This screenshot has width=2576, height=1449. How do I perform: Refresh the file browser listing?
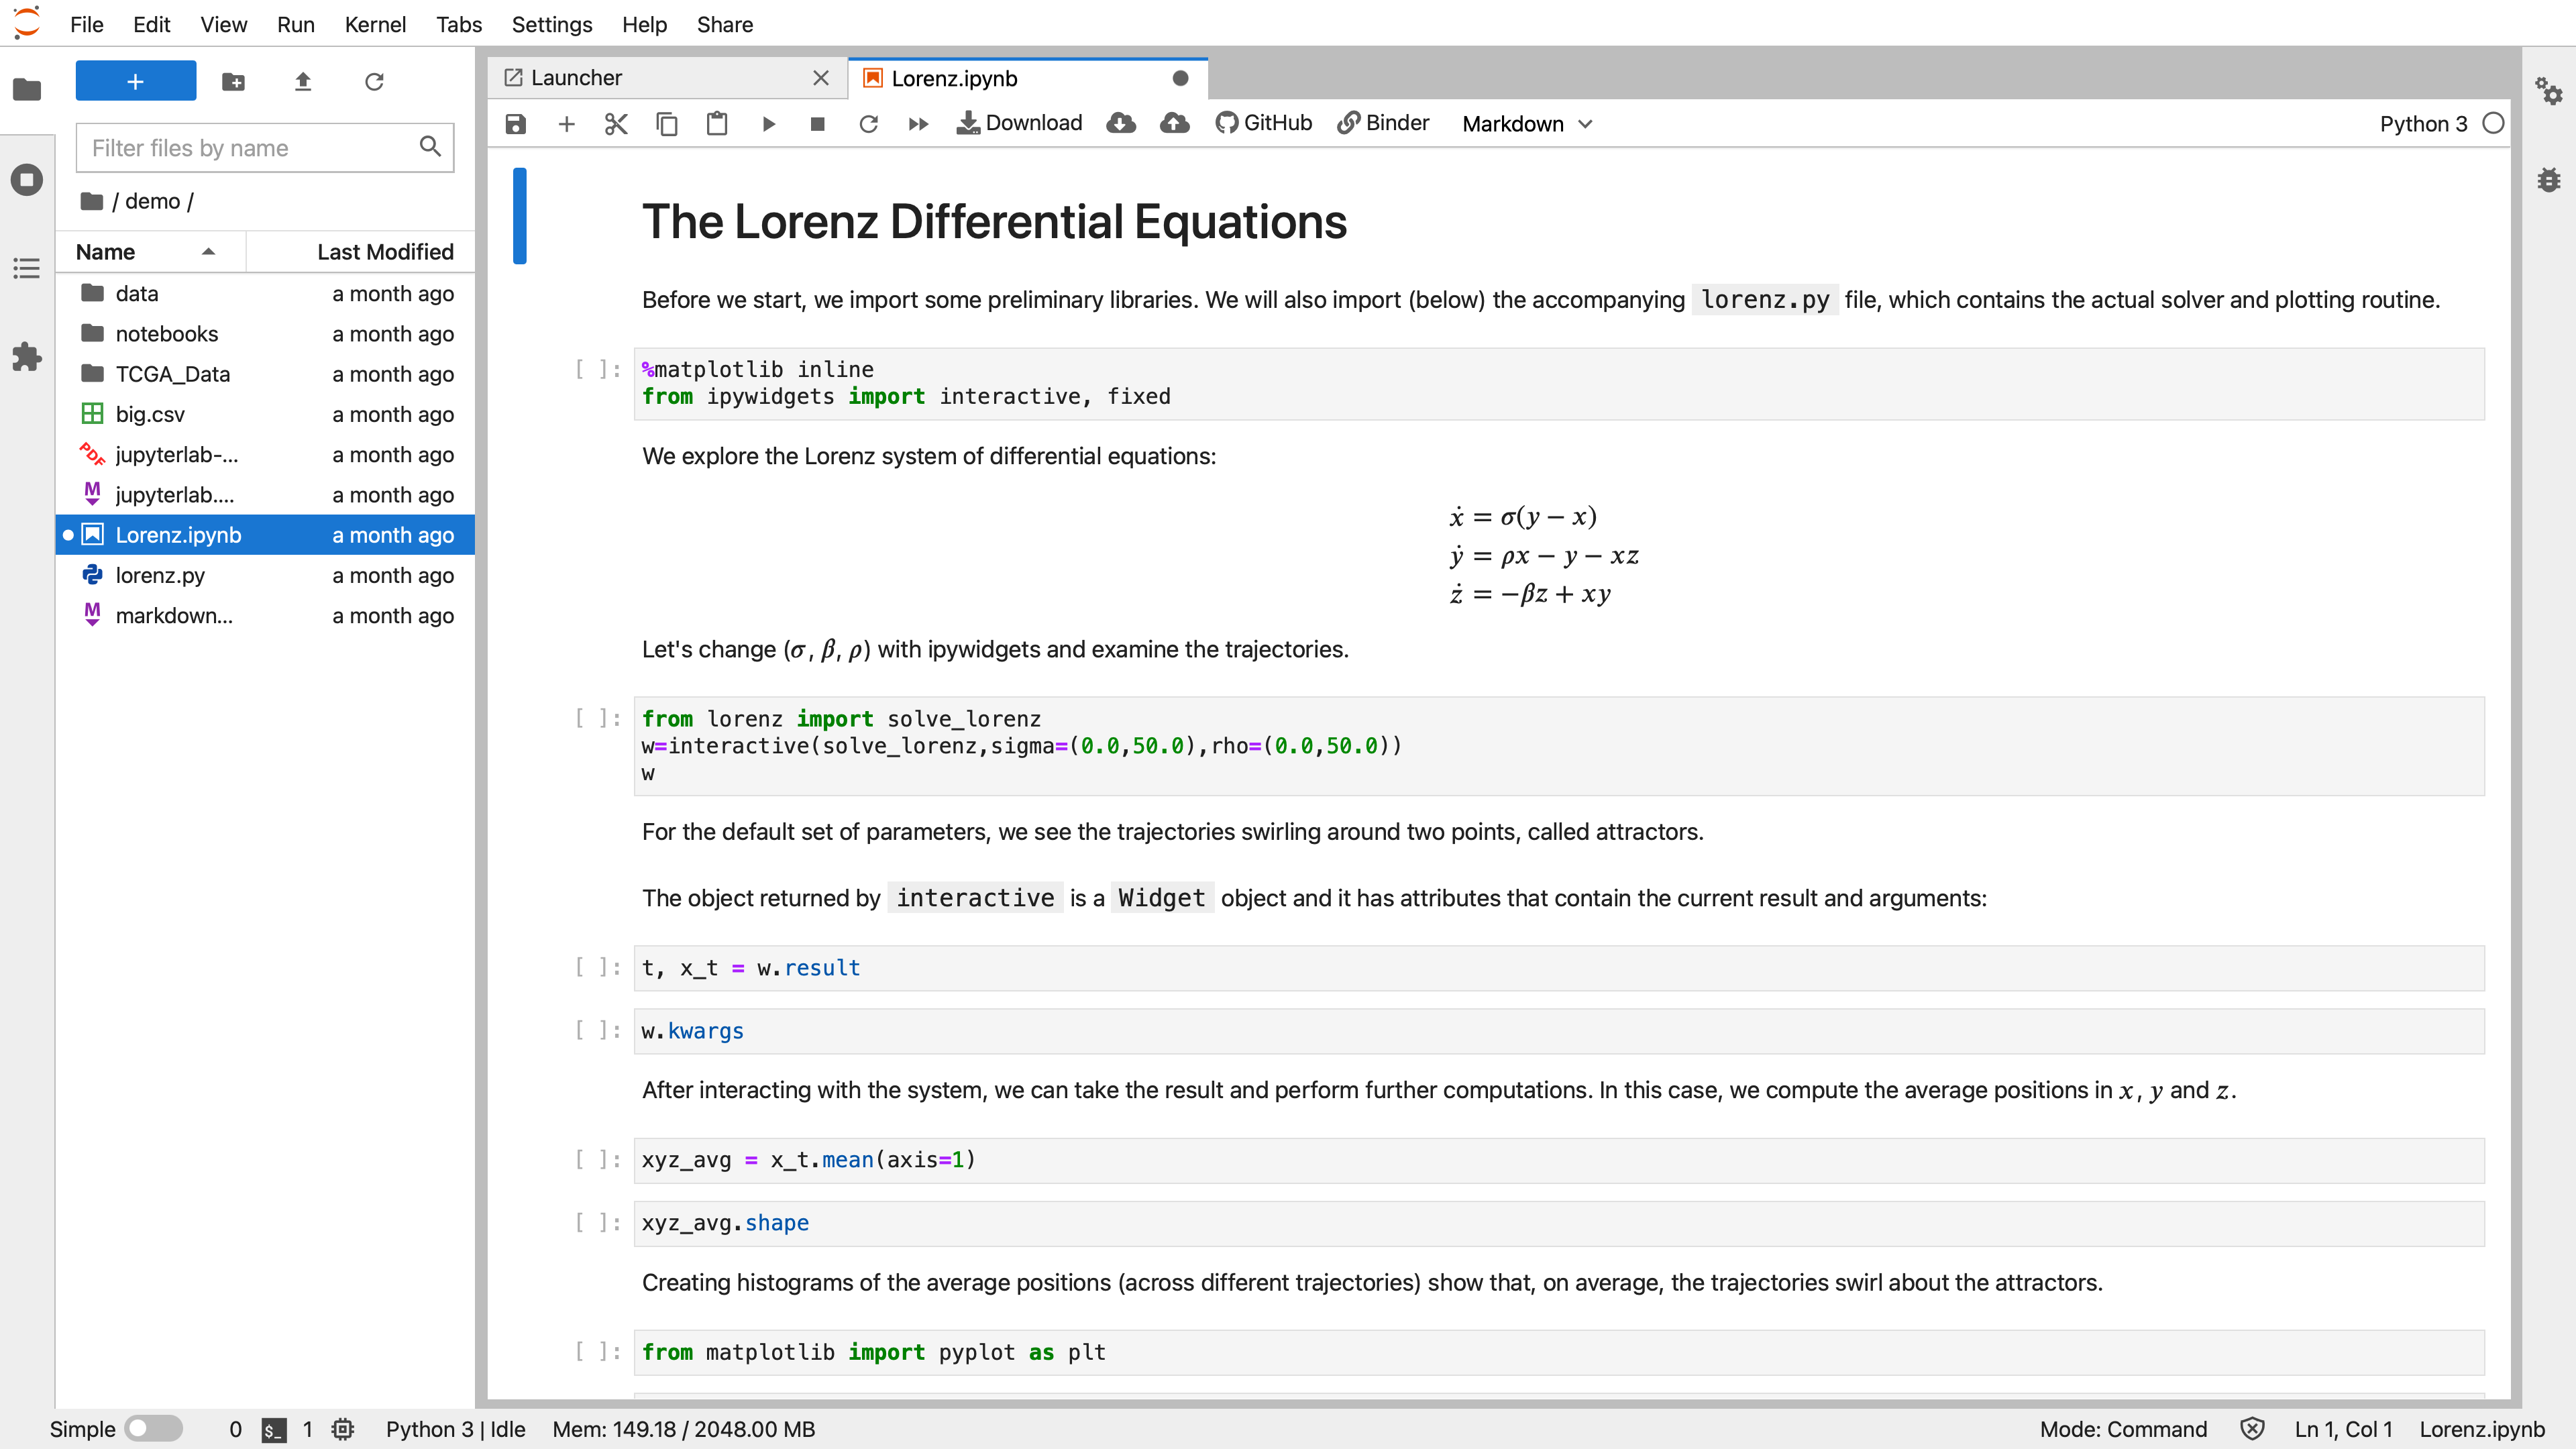coord(374,81)
